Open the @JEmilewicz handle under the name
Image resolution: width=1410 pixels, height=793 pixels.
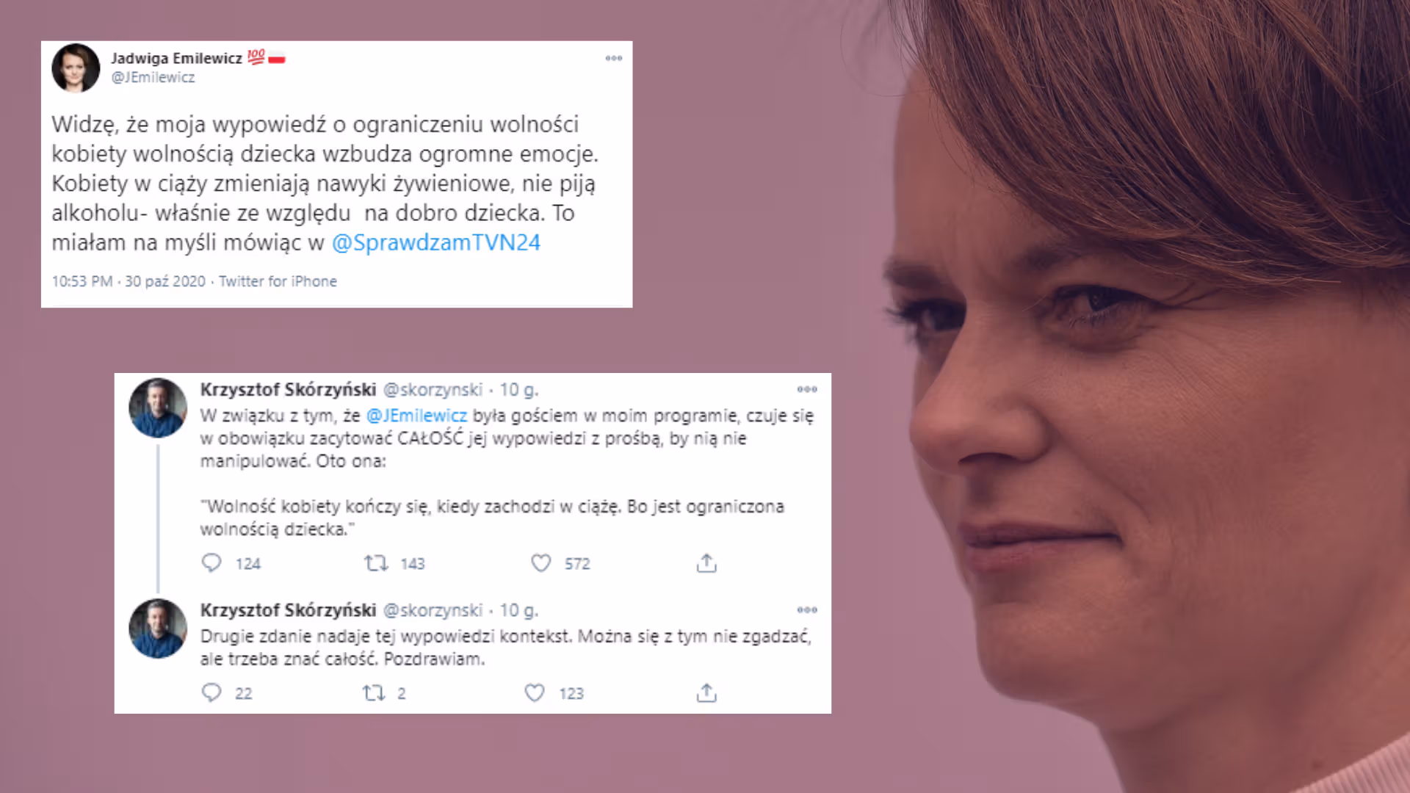(x=153, y=77)
